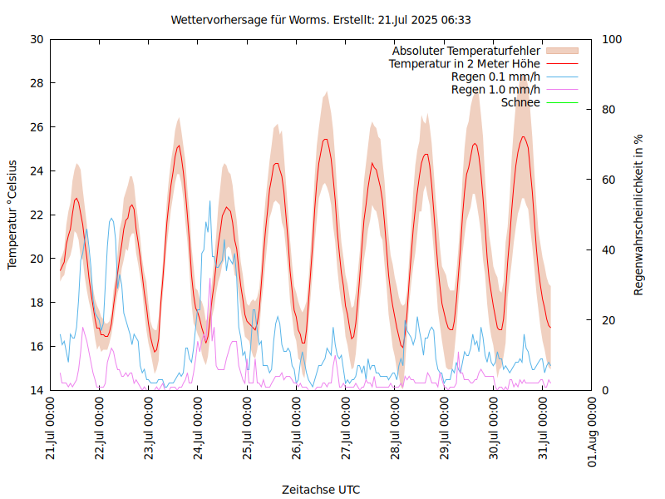Click the 30 value on the temperature axis
The image size is (665, 499).
pos(36,39)
